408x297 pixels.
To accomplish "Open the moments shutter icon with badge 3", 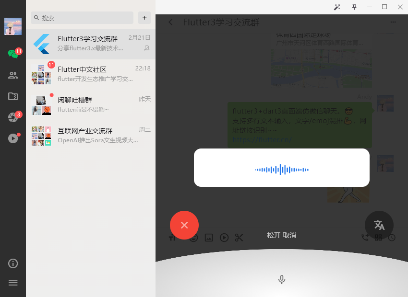I will (x=13, y=117).
